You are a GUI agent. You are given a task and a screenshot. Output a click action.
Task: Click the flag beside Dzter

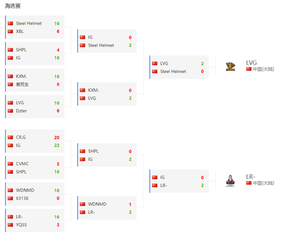tap(10, 111)
